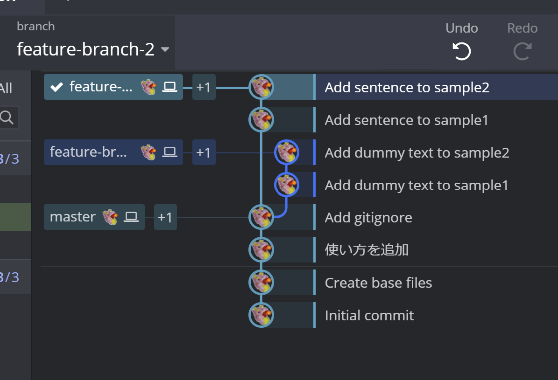Click the "Add dummy text to sample1" commit node
This screenshot has width=558, height=380.
(287, 185)
